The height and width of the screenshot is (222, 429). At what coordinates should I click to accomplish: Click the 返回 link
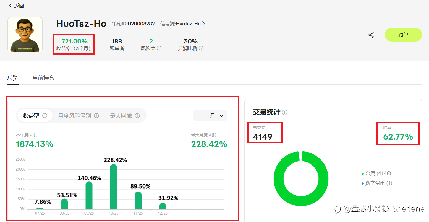click(16, 6)
